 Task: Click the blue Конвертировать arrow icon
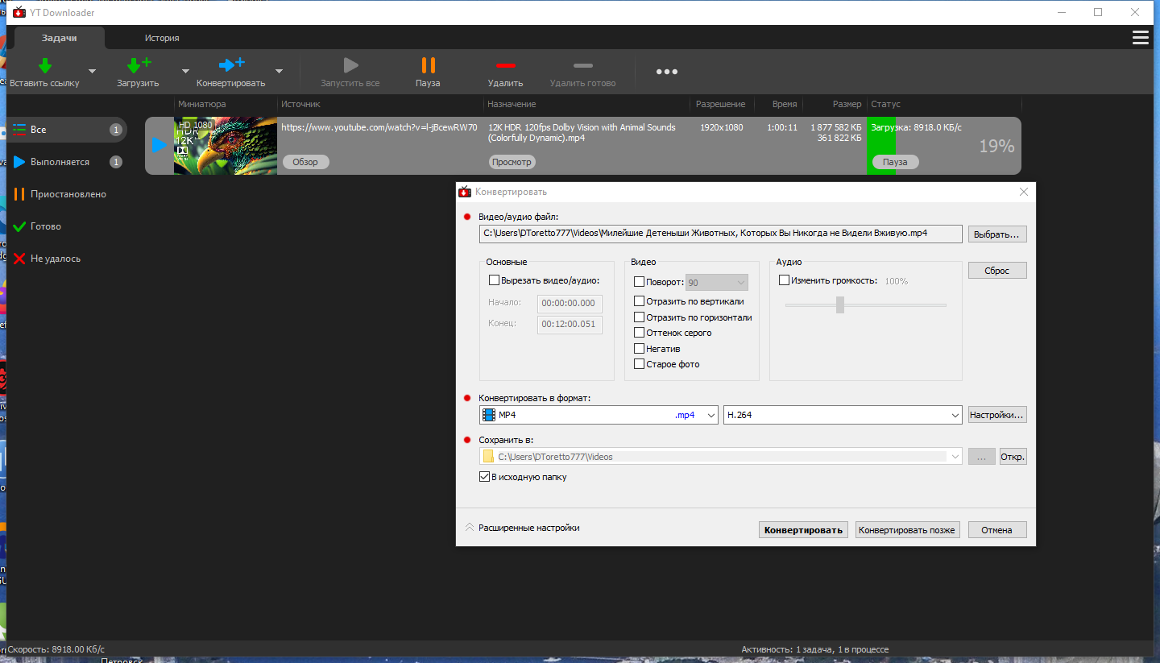click(232, 64)
